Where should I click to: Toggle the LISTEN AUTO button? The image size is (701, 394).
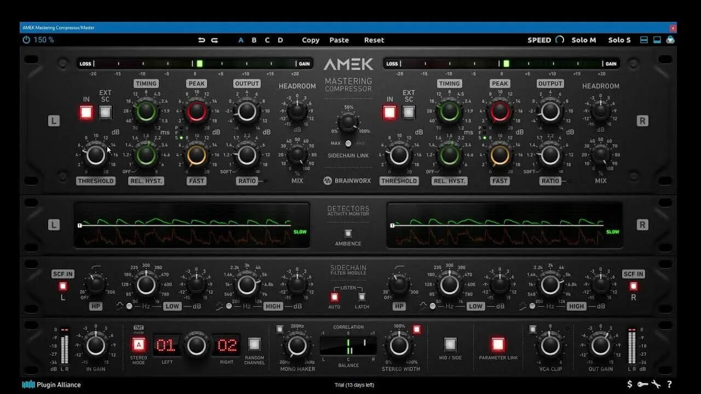tap(334, 297)
